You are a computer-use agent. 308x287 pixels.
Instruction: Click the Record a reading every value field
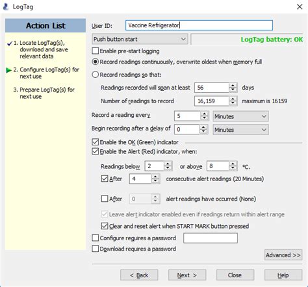(187, 116)
